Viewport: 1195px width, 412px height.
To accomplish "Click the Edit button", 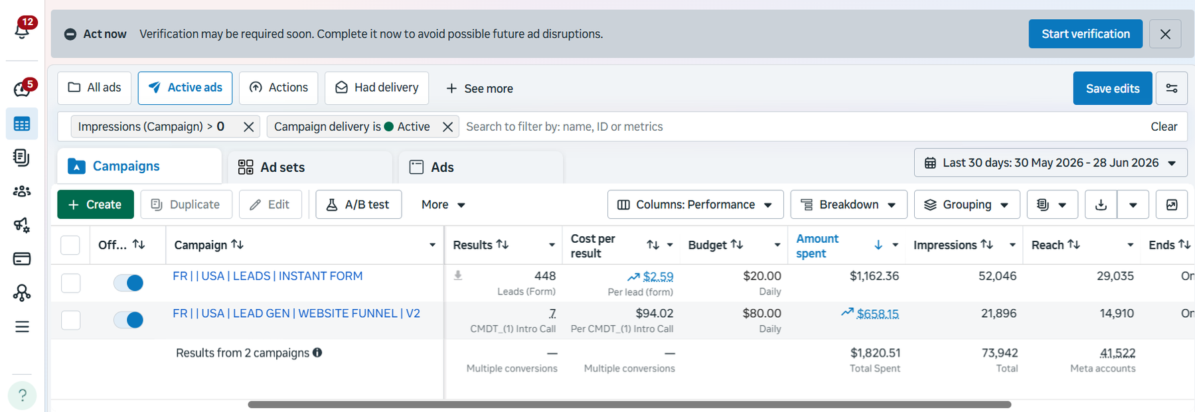I will [x=270, y=204].
